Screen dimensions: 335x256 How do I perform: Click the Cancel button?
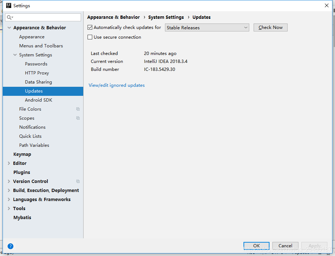pyautogui.click(x=285, y=246)
